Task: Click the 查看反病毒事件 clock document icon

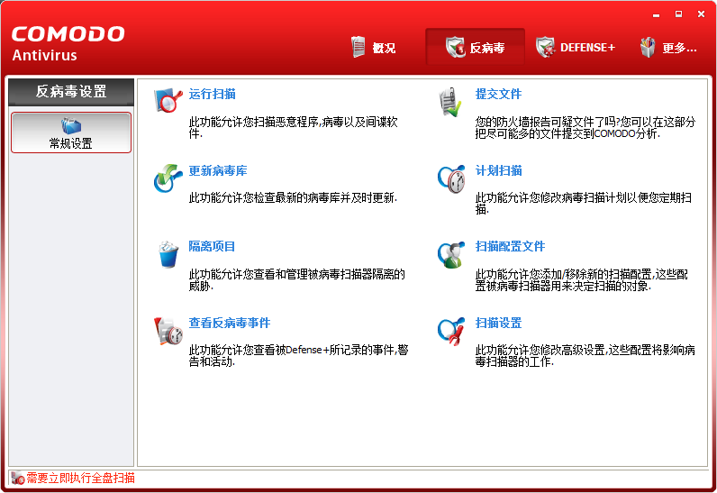Action: (x=168, y=331)
